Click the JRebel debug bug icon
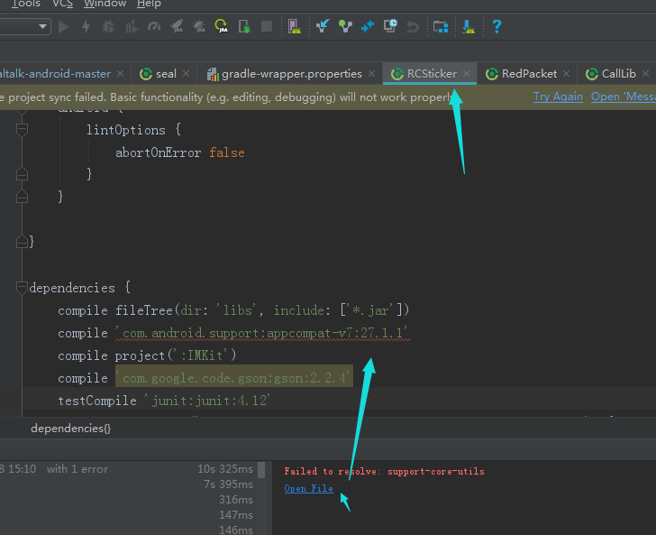This screenshot has height=535, width=656. tap(199, 26)
